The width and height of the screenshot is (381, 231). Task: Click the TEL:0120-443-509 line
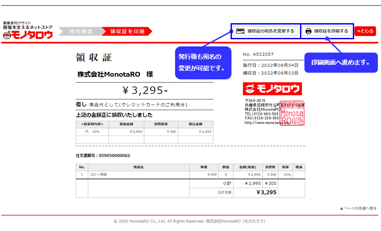261,114
